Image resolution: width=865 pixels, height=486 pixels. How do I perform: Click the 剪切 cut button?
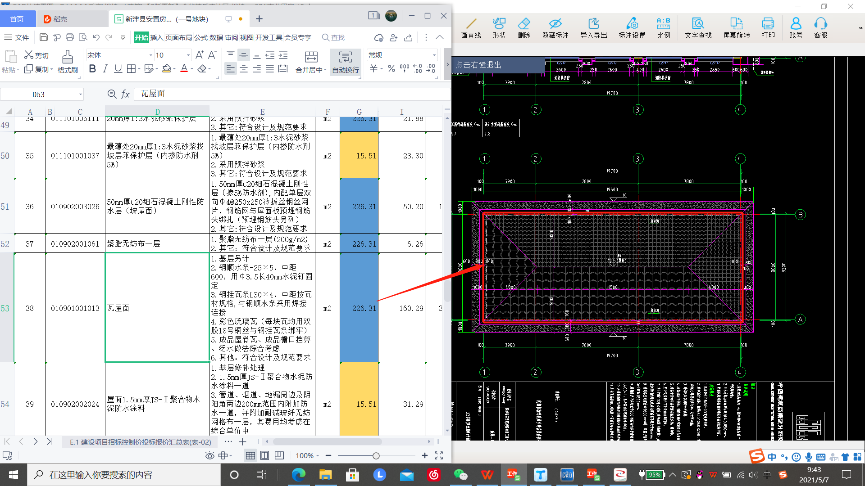(36, 55)
